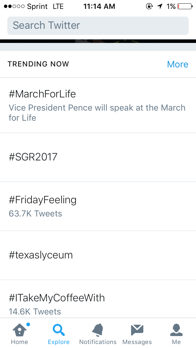Tap the rotation lock status icon
Image resolution: width=196 pixels, height=348 pixels.
coord(149,6)
